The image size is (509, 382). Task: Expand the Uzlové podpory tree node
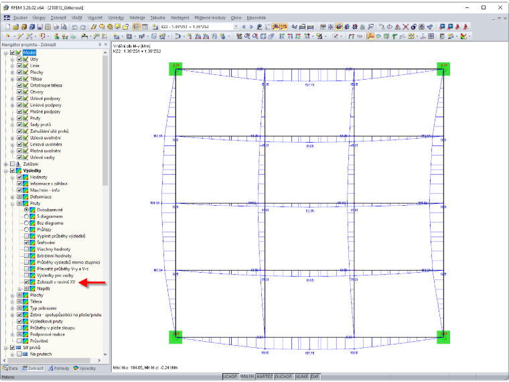pos(12,99)
